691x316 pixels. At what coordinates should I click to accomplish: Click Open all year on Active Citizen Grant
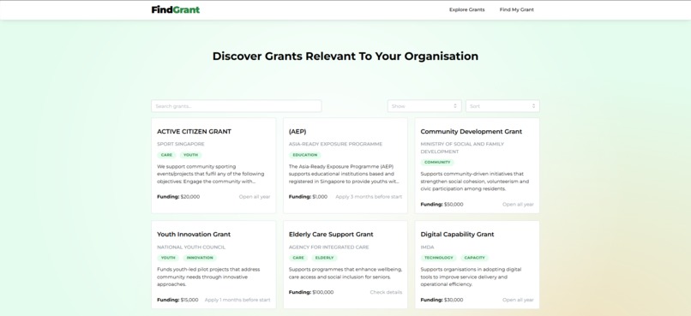pyautogui.click(x=255, y=197)
